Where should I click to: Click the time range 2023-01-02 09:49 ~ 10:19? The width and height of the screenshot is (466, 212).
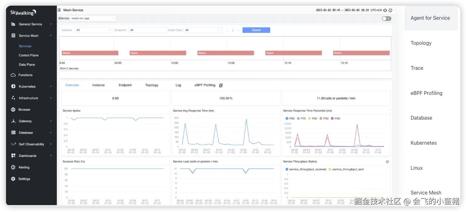342,10
